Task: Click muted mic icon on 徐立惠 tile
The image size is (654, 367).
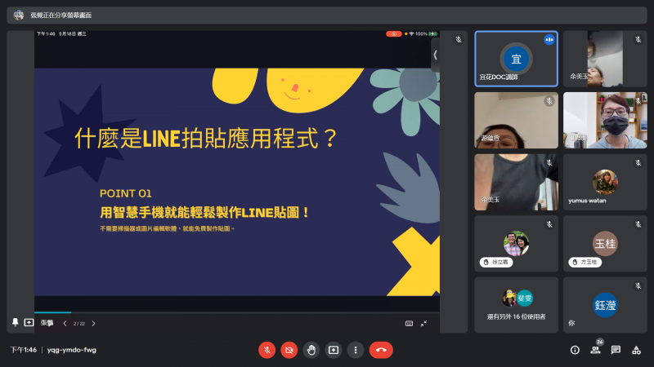Action: (x=549, y=225)
